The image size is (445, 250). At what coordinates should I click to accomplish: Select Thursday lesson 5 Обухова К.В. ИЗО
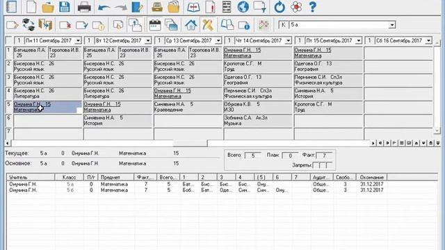[257, 107]
